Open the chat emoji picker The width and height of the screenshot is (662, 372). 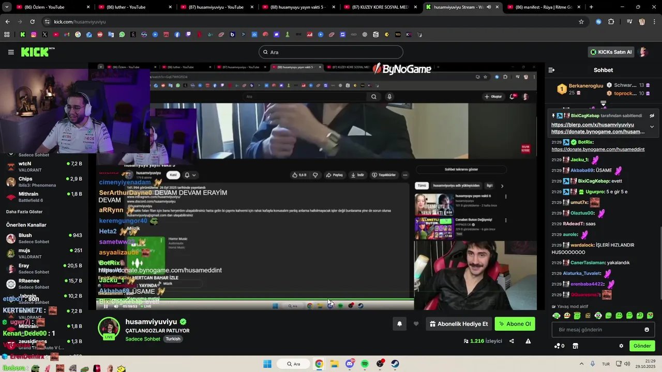(646, 330)
